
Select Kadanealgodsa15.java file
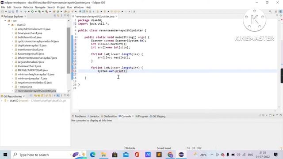(x=31, y=54)
